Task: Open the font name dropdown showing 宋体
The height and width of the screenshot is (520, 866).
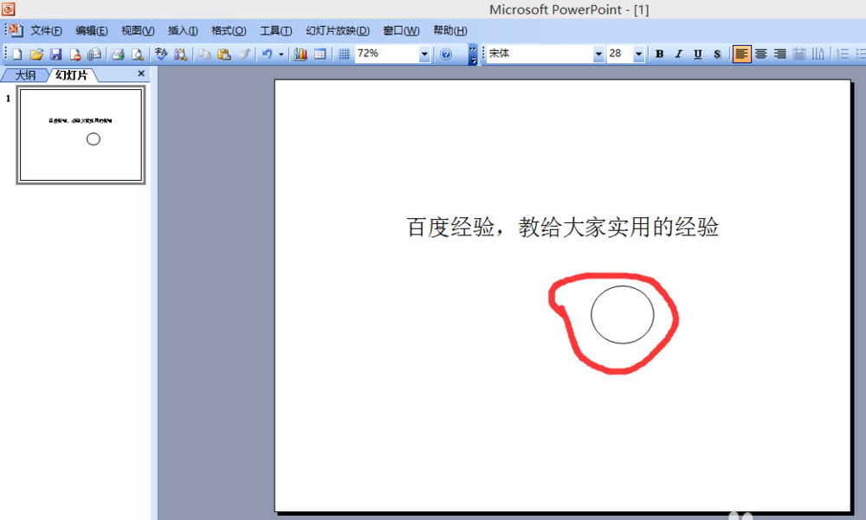Action: (x=598, y=55)
